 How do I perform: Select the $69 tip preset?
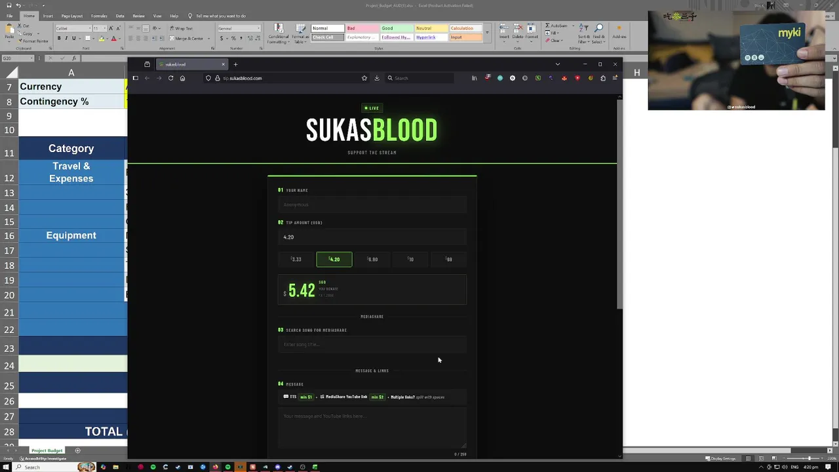click(449, 260)
